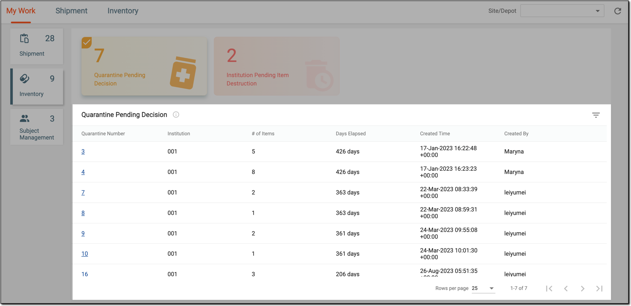This screenshot has height=306, width=631.
Task: Open quarantine number 9 link
Action: [83, 233]
